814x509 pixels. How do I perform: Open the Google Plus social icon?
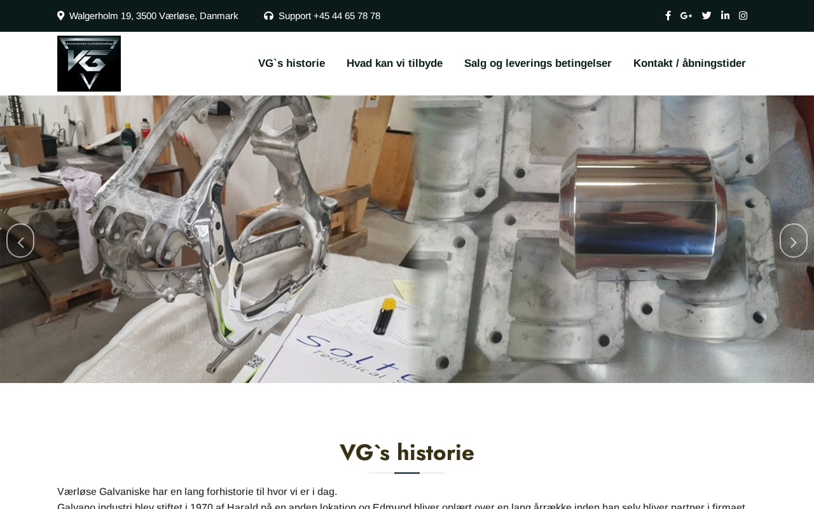(x=686, y=16)
